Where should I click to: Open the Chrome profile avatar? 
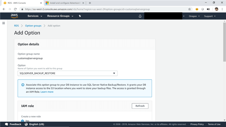pos(216,9)
